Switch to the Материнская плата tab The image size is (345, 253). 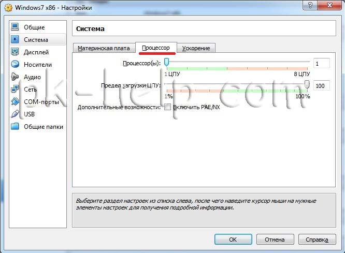click(x=104, y=48)
